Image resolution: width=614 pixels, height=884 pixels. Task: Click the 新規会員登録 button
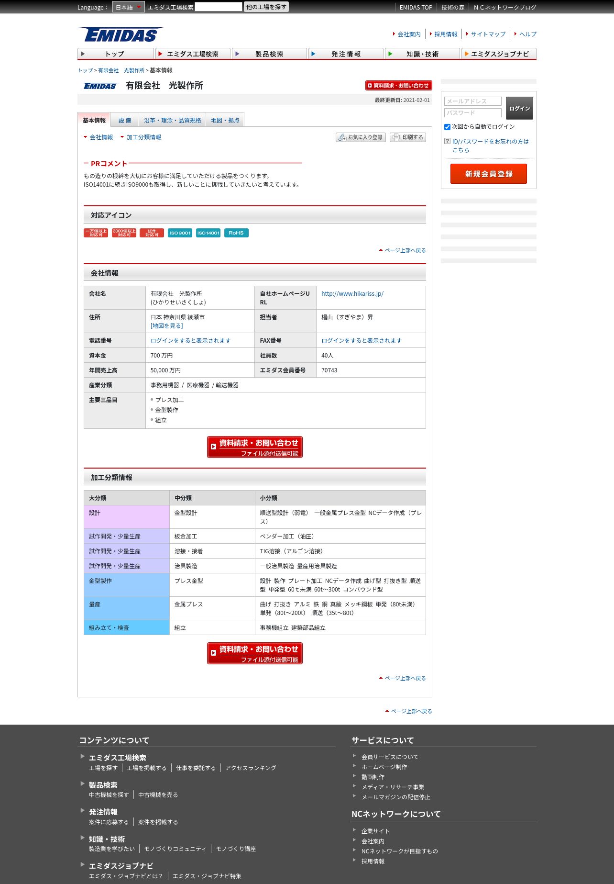click(x=489, y=174)
